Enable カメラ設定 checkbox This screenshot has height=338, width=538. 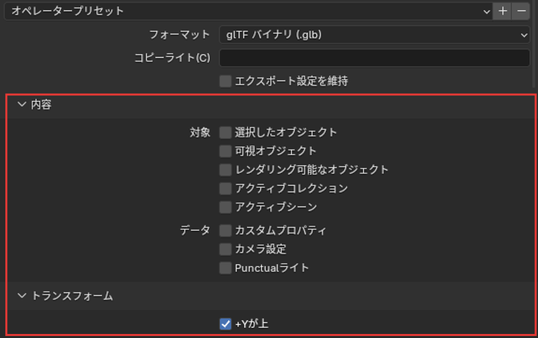[225, 249]
